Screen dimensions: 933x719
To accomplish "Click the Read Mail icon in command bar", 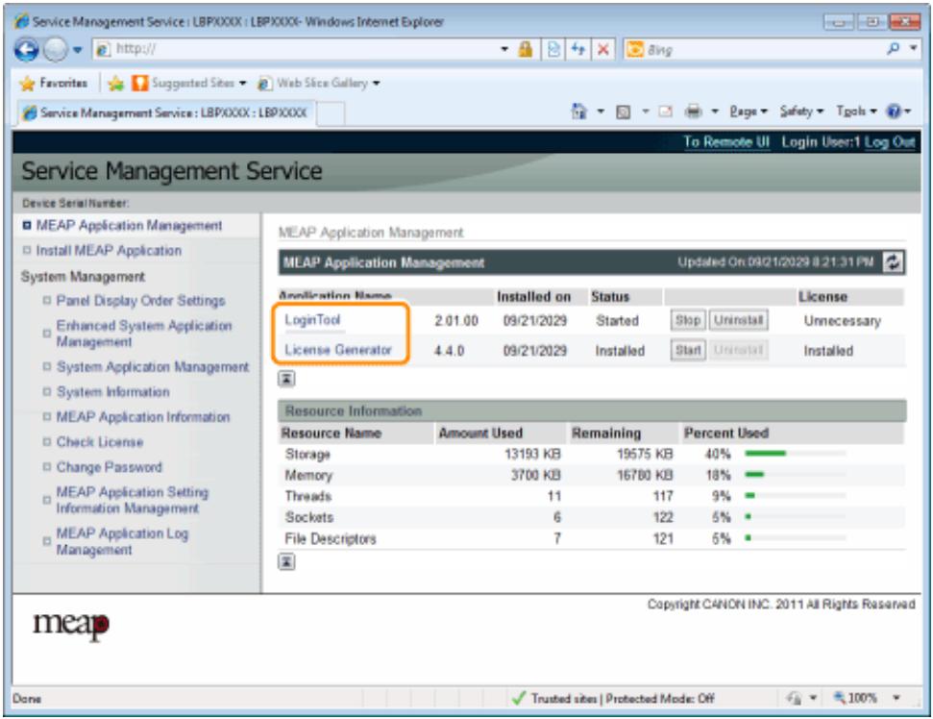I will (x=666, y=112).
